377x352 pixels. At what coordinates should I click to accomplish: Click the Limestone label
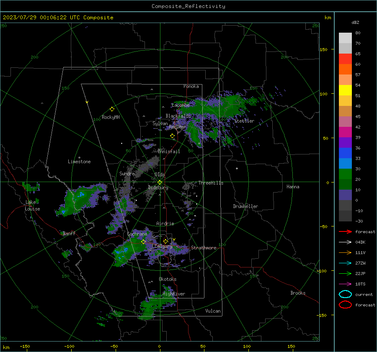[79, 162]
